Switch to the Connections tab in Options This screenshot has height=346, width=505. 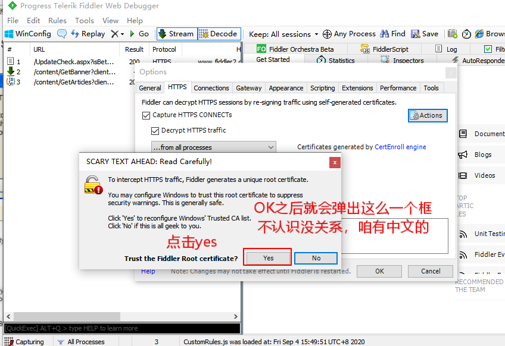[211, 87]
